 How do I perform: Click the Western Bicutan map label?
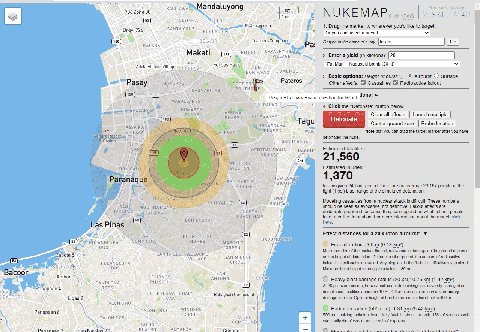(x=240, y=166)
